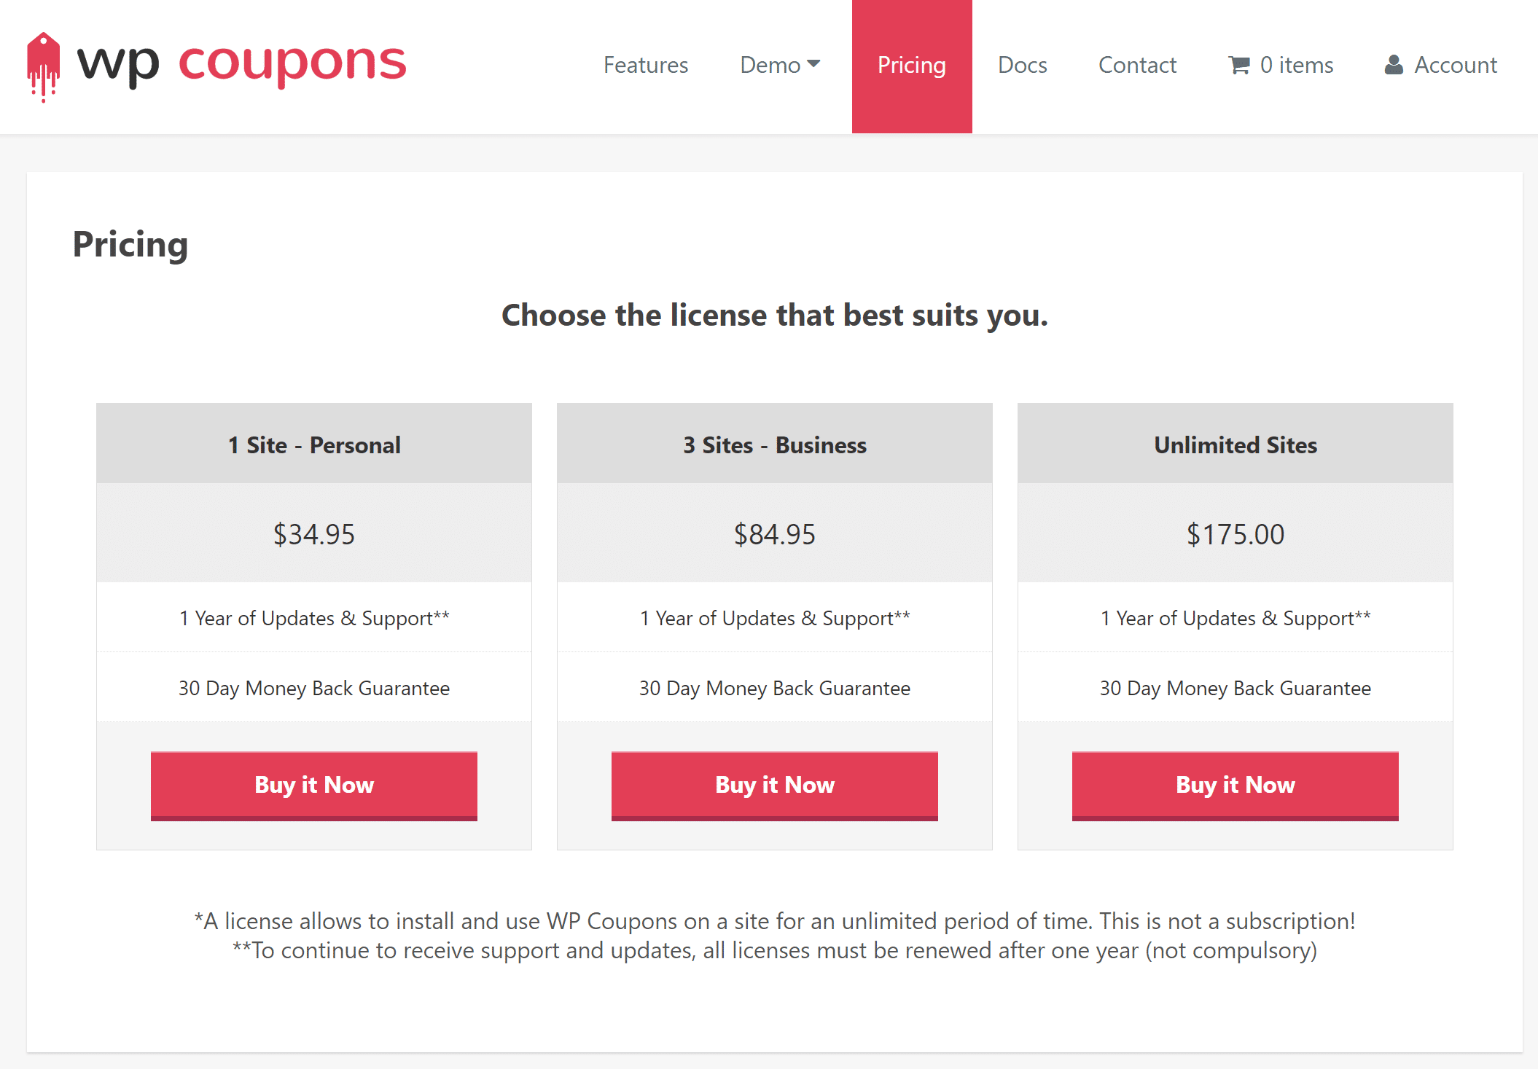Click Buy it Now under 3 Sites Business
The image size is (1538, 1069).
tap(774, 786)
